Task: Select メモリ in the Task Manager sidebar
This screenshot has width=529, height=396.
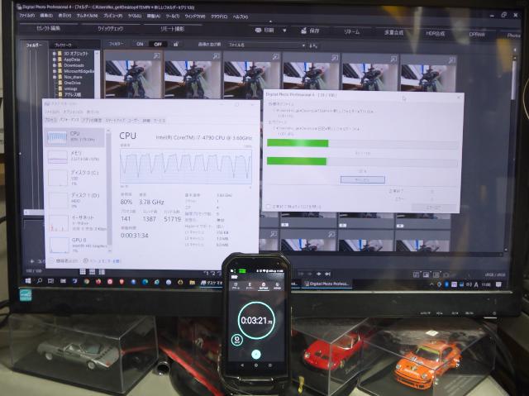Action: pos(74,157)
